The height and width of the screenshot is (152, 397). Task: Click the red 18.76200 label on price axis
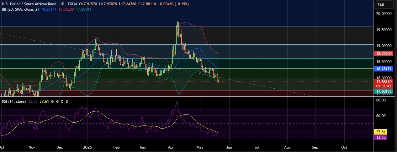384,53
